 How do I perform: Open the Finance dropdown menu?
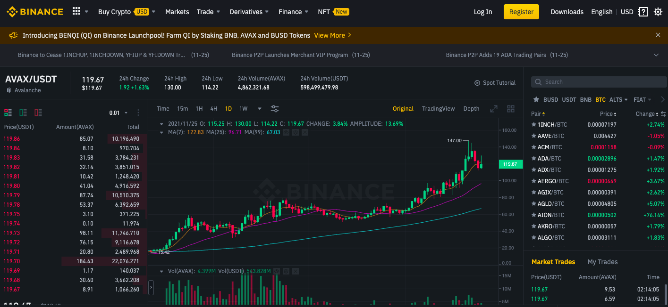tap(293, 12)
